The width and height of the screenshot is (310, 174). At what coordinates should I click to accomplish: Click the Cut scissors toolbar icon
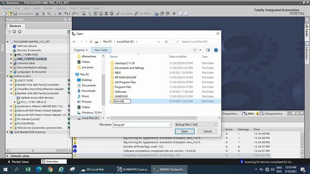(x=43, y=14)
